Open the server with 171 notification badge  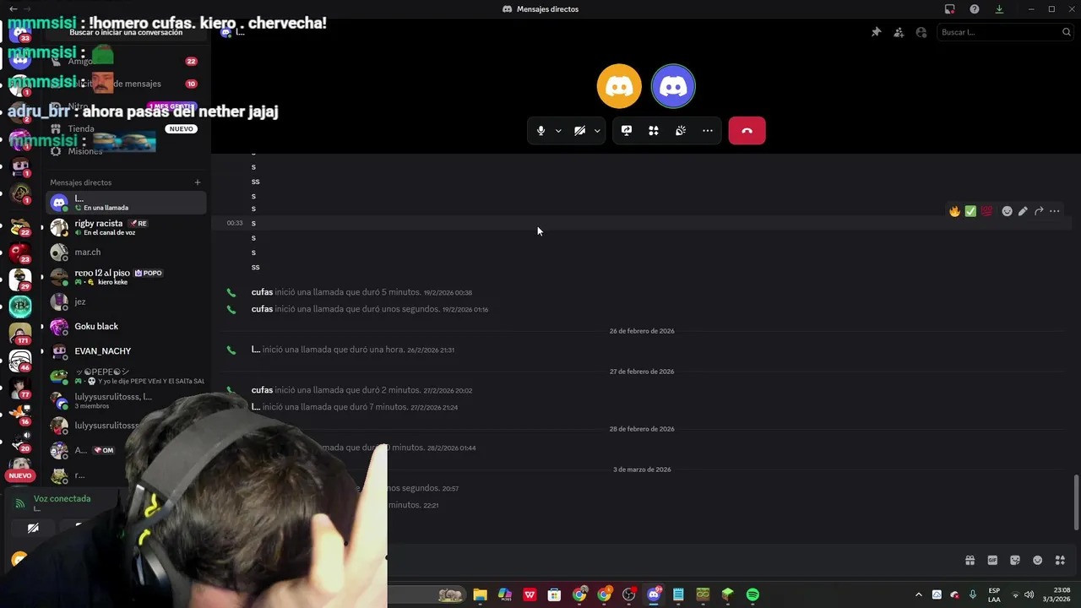click(20, 334)
